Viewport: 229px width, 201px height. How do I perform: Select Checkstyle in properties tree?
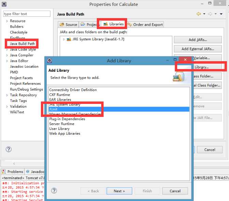[x=19, y=32]
